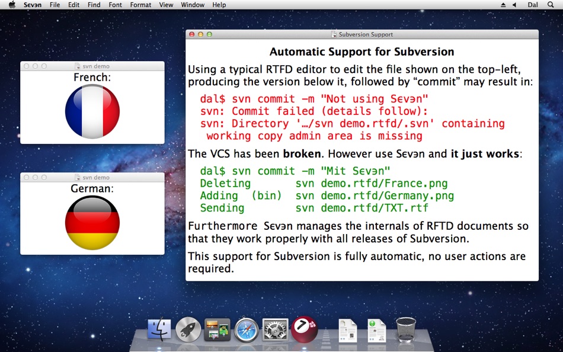
Task: Click the "This support for Subversion" paragraph
Action: tap(357, 262)
